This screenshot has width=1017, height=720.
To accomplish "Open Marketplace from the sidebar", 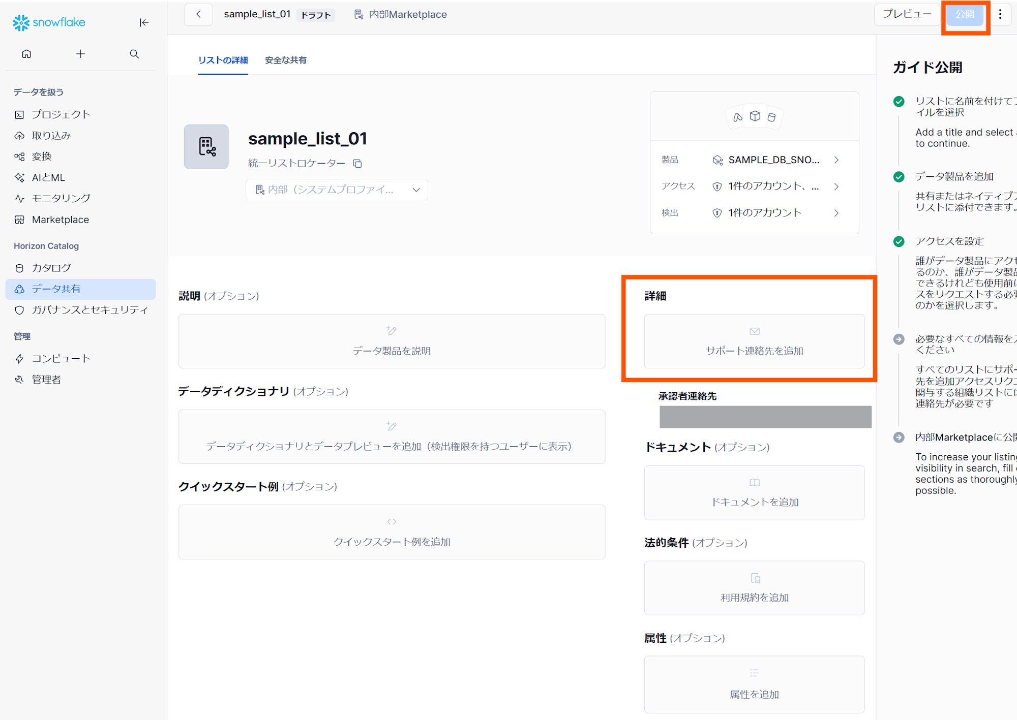I will tap(59, 220).
